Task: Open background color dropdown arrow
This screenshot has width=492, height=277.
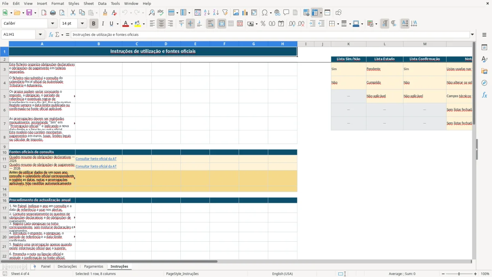Action: tap(143, 24)
